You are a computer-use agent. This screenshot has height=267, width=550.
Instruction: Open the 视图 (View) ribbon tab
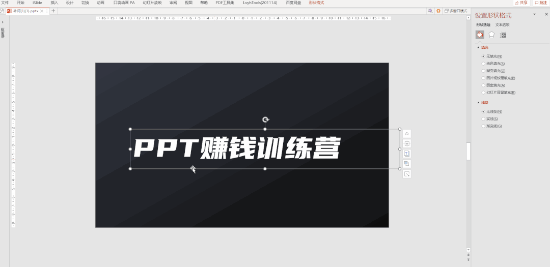[188, 3]
